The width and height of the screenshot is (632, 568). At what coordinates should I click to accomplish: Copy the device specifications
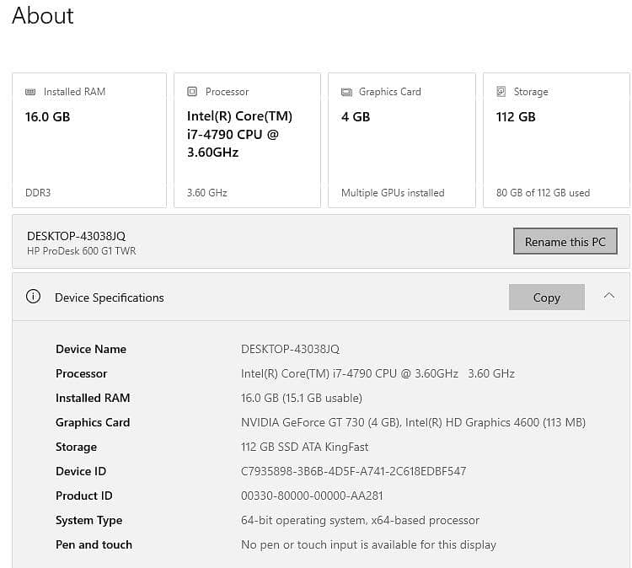pos(547,297)
